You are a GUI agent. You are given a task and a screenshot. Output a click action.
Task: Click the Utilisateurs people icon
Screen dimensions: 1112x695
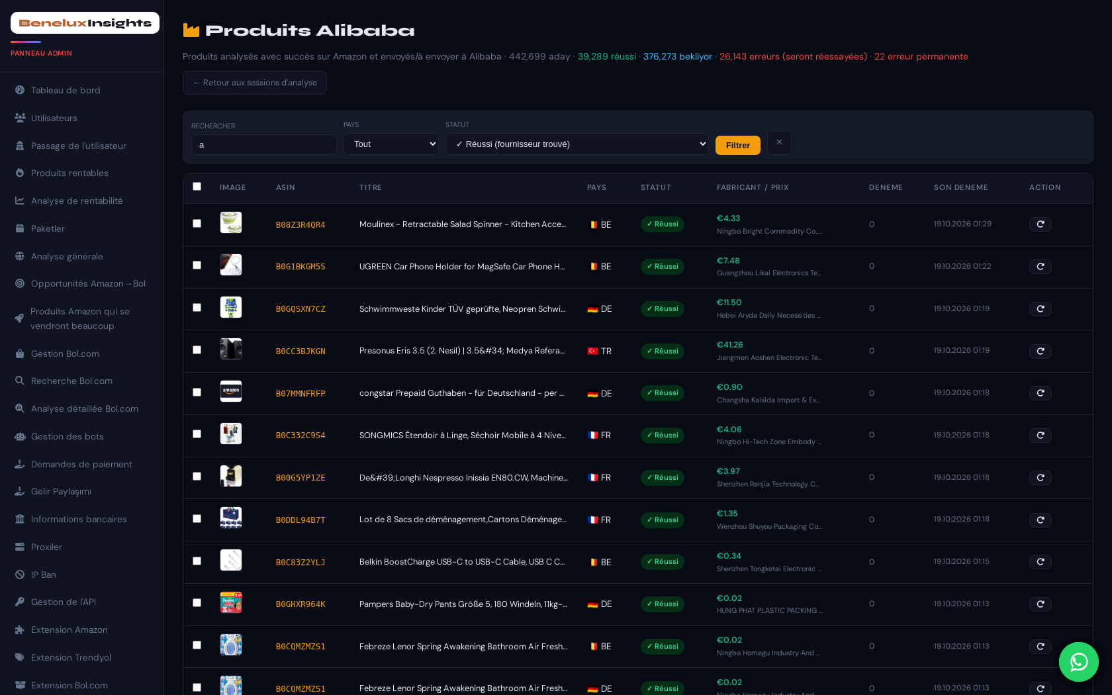20,118
